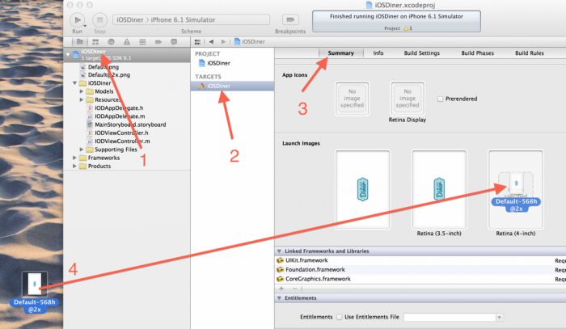This screenshot has width=566, height=329.
Task: Show the Issue navigator warning icon
Action: (x=127, y=42)
